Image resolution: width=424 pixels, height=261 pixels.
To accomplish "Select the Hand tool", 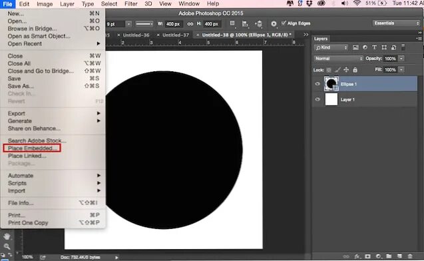I will [7, 236].
